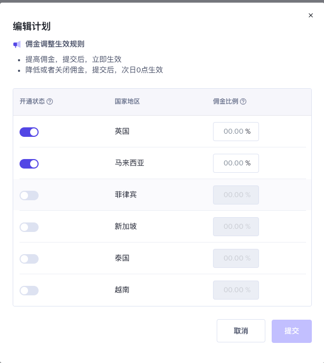
Task: Focus the 马来西亚 commission percentage input
Action: click(x=233, y=163)
